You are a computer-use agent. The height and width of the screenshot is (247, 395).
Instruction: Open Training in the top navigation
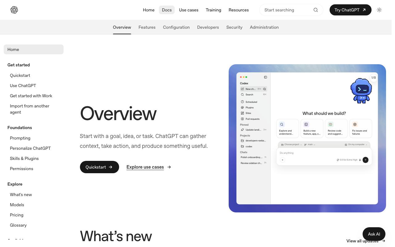214,10
